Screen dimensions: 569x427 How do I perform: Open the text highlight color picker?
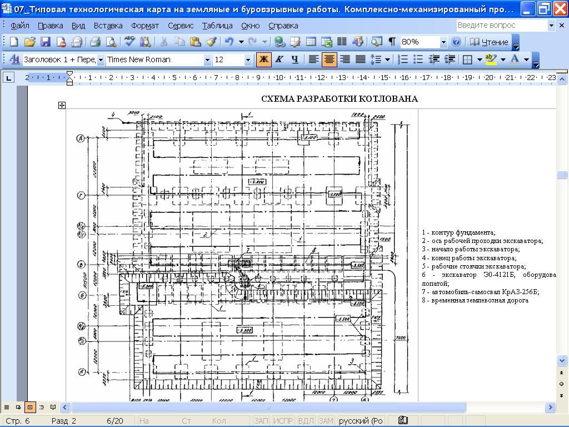(x=503, y=59)
